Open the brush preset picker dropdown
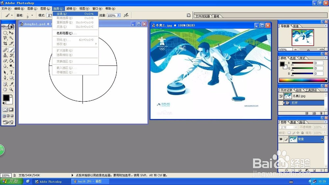This screenshot has width=329, height=185. click(x=32, y=15)
